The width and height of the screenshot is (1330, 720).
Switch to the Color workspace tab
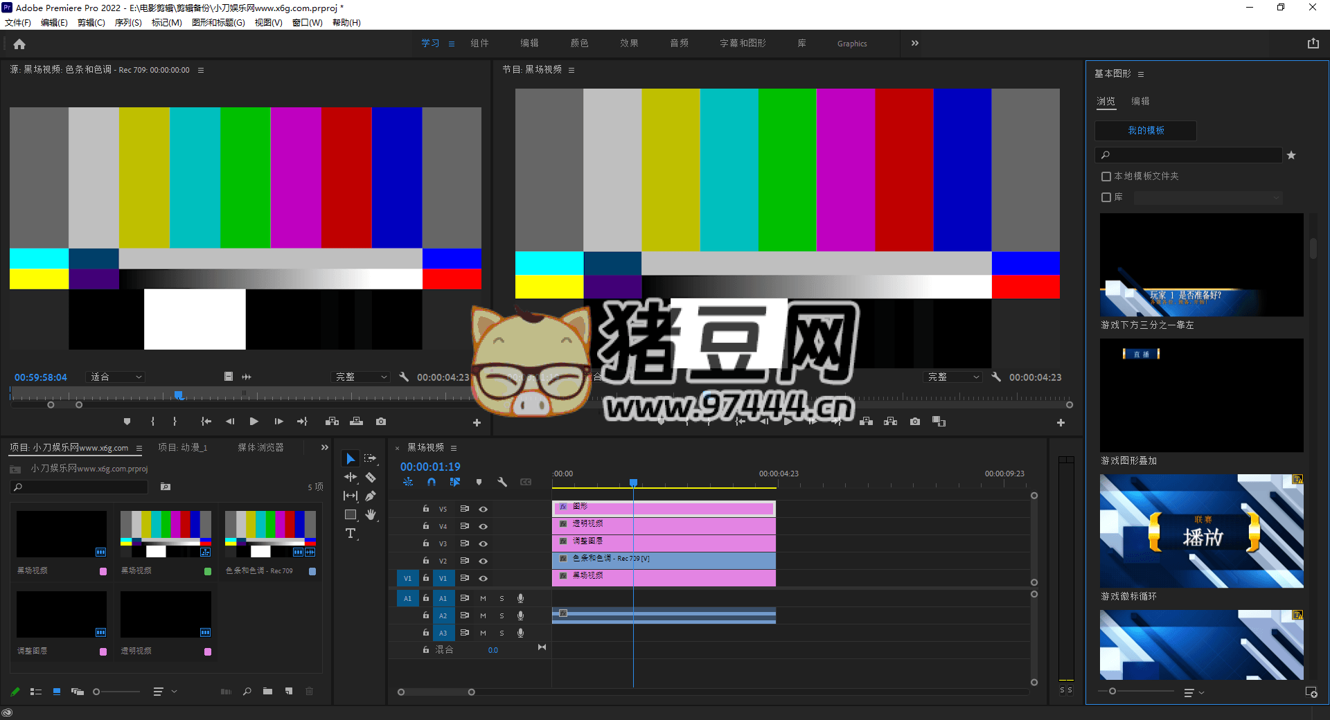click(x=579, y=44)
